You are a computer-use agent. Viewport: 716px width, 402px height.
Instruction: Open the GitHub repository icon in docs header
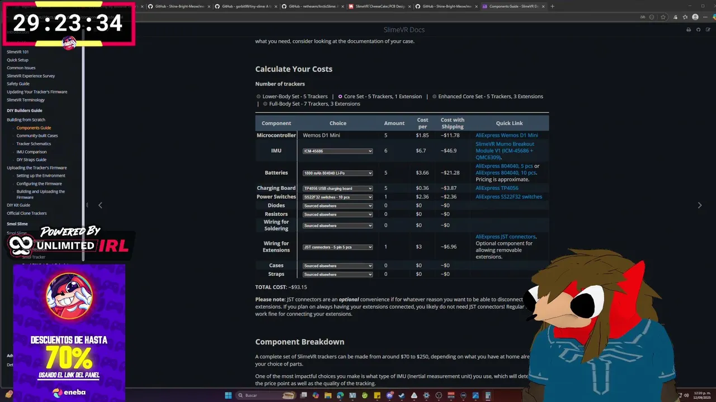[699, 30]
